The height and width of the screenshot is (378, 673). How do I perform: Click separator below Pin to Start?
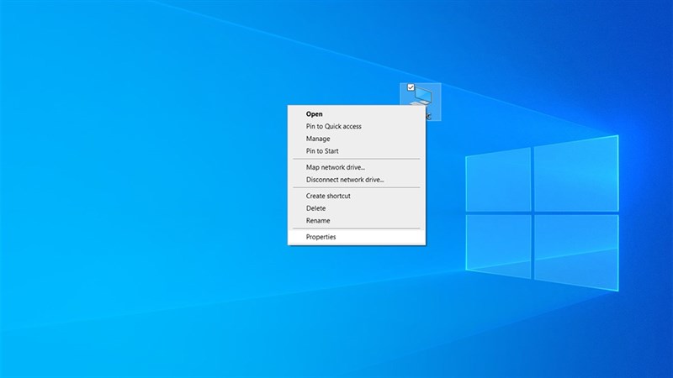(x=356, y=159)
